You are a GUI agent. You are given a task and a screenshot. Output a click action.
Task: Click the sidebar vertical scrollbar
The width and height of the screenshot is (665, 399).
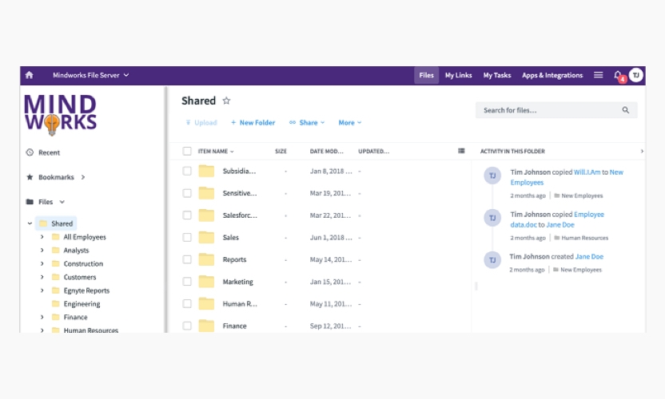(x=166, y=207)
